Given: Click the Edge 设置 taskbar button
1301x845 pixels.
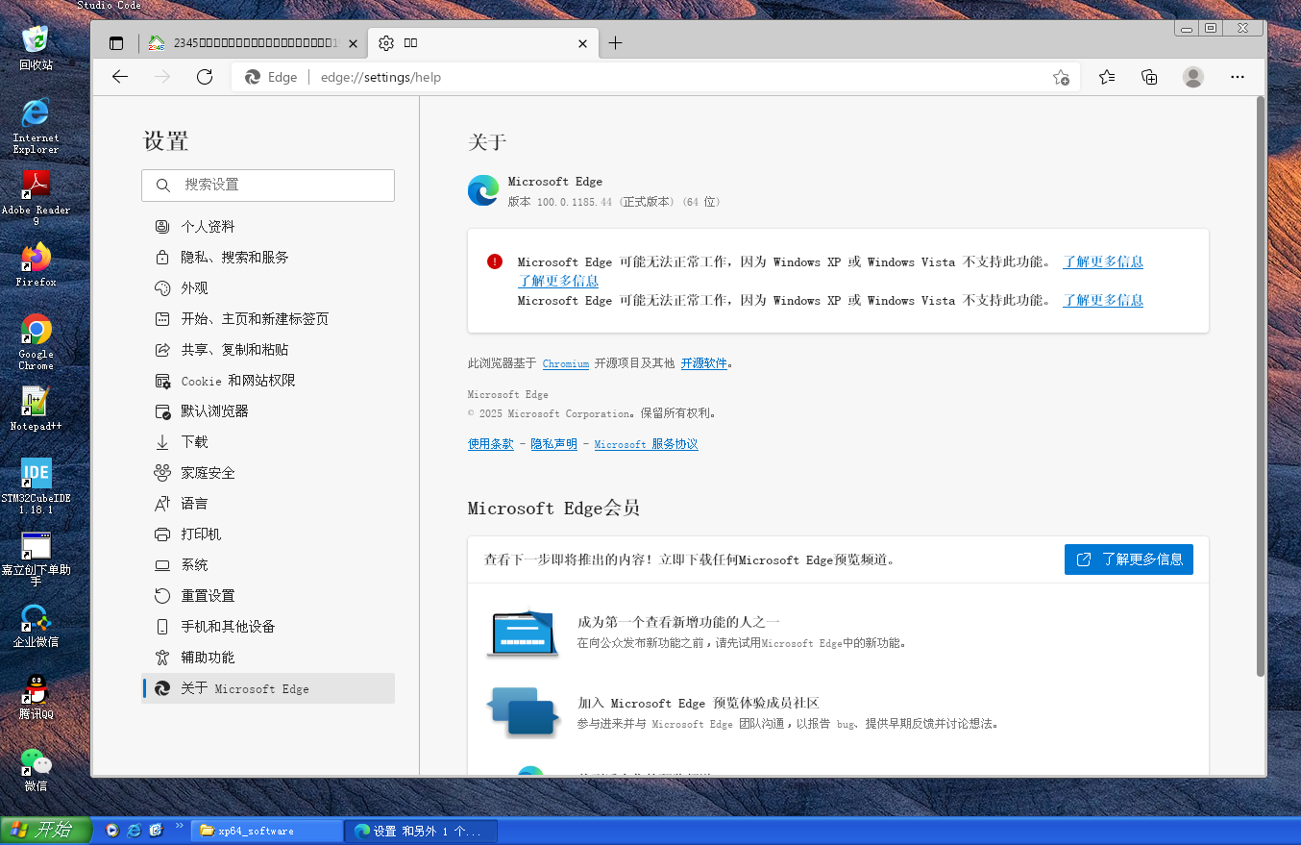Looking at the screenshot, I should [423, 831].
